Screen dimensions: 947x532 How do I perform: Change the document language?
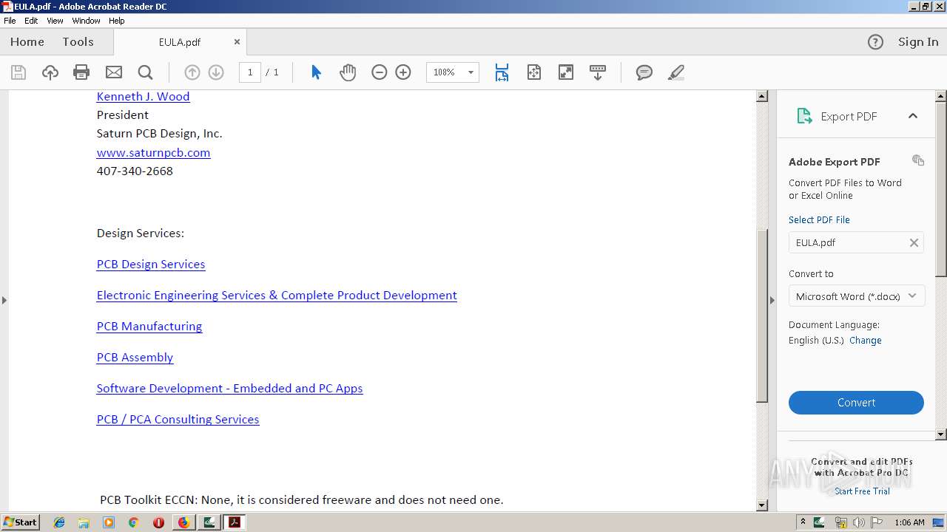tap(865, 341)
